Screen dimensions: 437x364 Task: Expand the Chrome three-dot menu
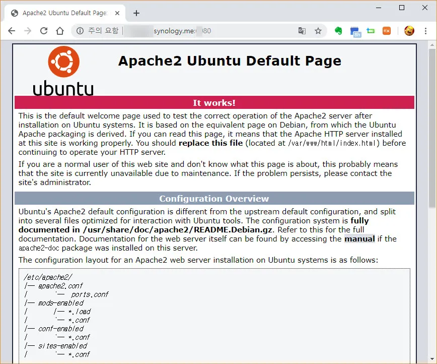coord(426,31)
